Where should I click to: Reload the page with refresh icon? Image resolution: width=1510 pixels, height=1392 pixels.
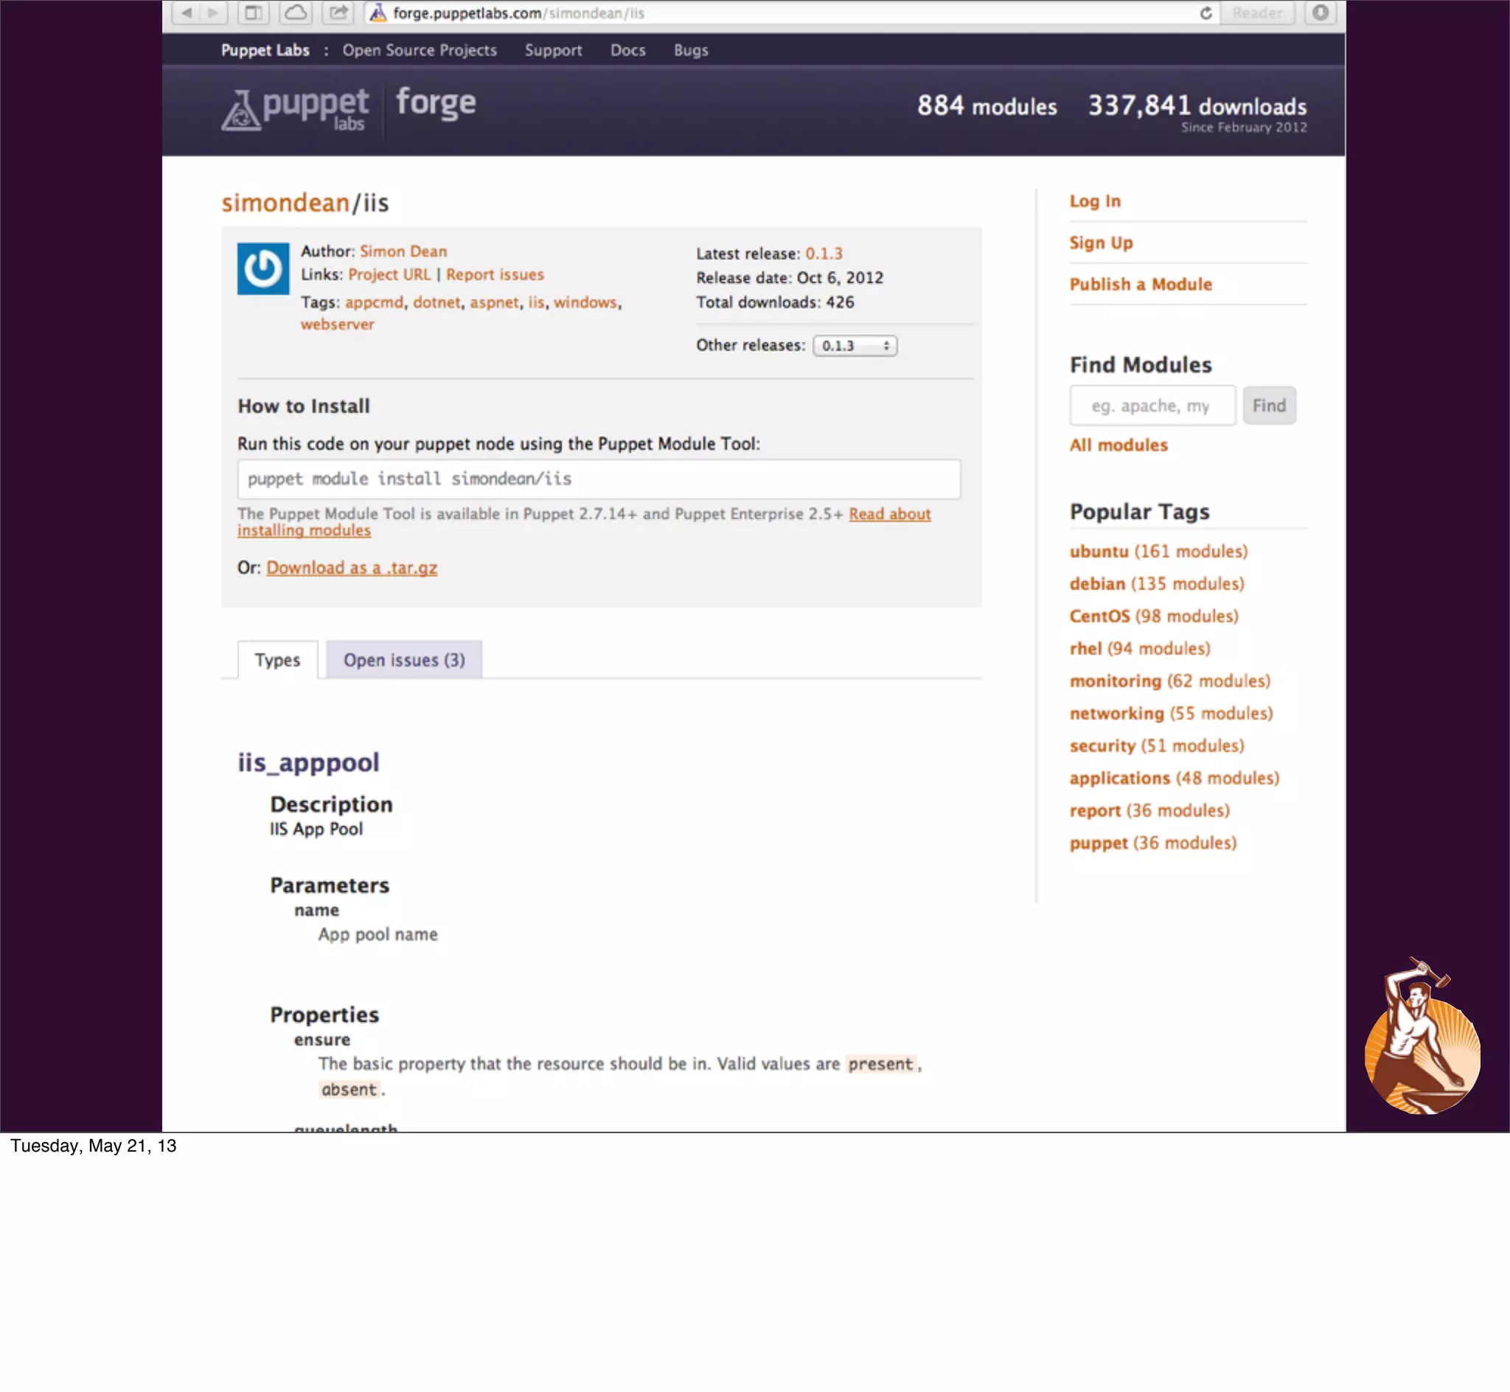click(x=1205, y=13)
